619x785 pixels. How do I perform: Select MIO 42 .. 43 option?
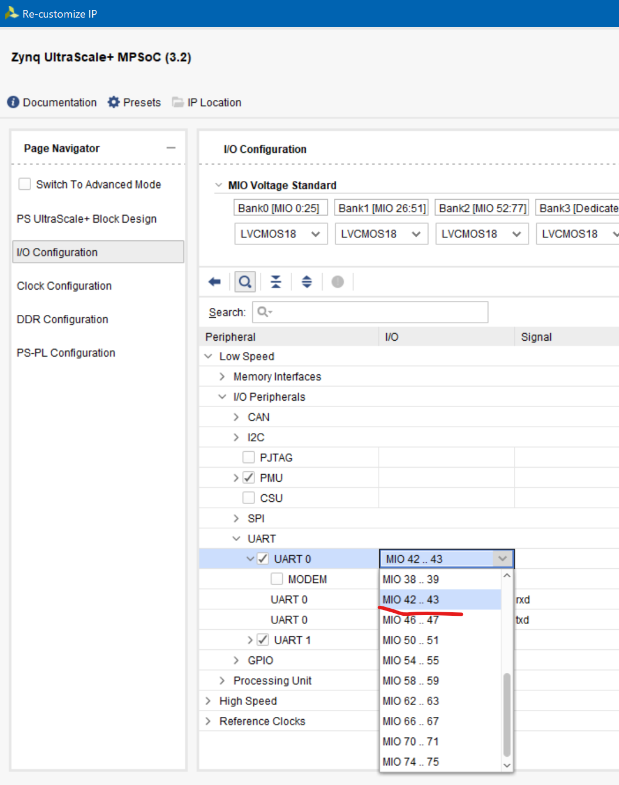441,599
